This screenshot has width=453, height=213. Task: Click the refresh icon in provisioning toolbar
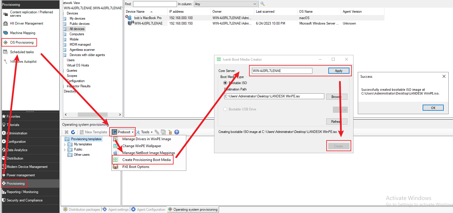(x=73, y=132)
